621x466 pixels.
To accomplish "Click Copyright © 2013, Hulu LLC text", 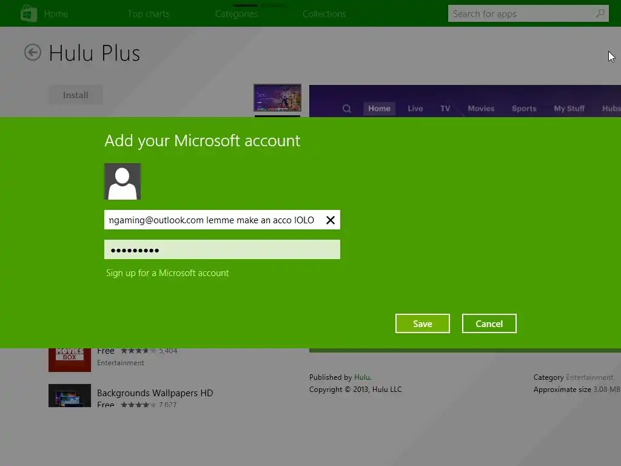I will point(355,389).
